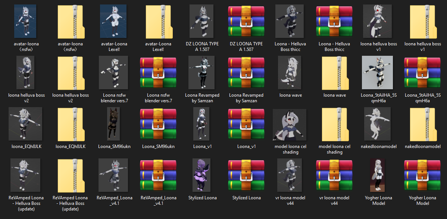This screenshot has height=219, width=447.
Task: Select the loona wave zip folder icon
Action: [x=335, y=73]
